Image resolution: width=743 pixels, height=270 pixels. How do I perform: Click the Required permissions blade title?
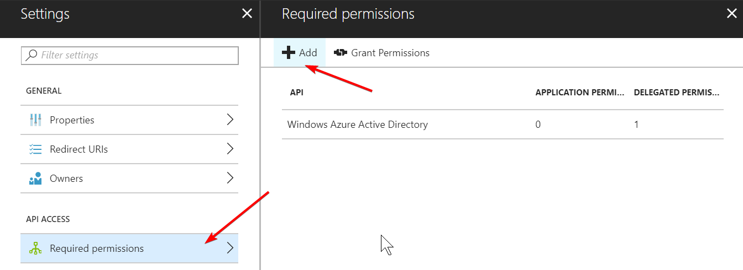[x=348, y=14]
